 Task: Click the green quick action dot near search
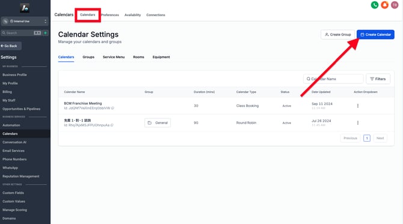tap(46, 33)
